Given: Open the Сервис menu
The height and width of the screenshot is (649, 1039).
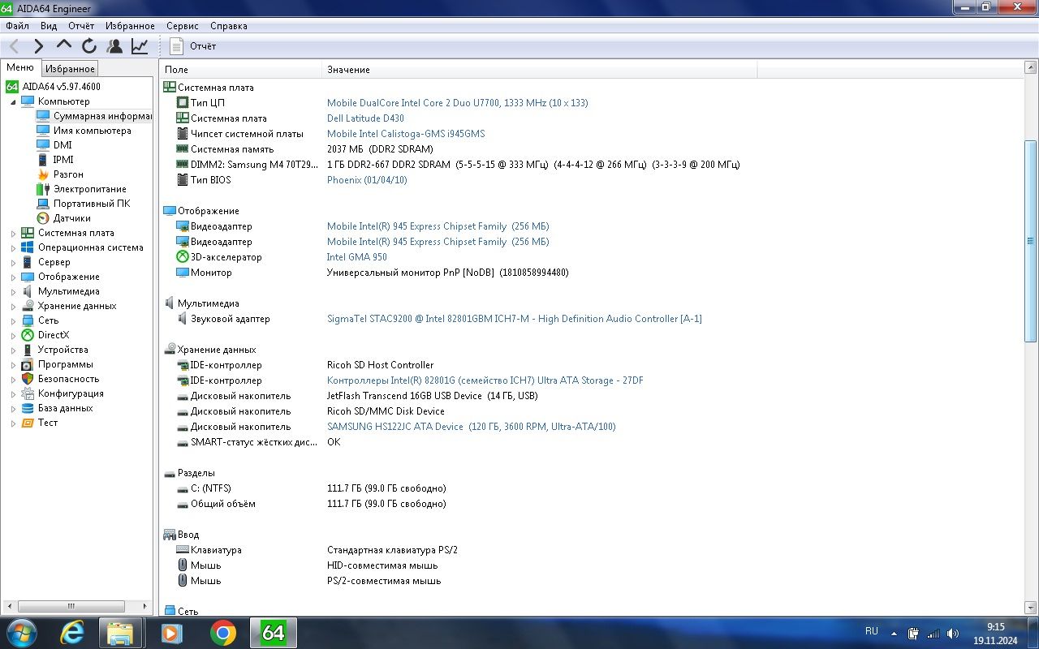Looking at the screenshot, I should pyautogui.click(x=183, y=26).
